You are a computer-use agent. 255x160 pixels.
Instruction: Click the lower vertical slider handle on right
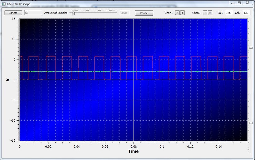point(251,123)
